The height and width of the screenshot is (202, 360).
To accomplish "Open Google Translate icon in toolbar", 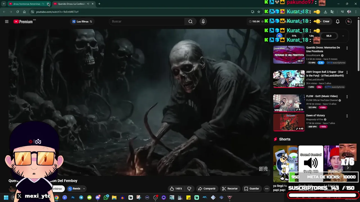I will (332, 12).
